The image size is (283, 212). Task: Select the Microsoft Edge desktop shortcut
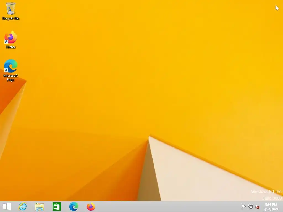11,70
